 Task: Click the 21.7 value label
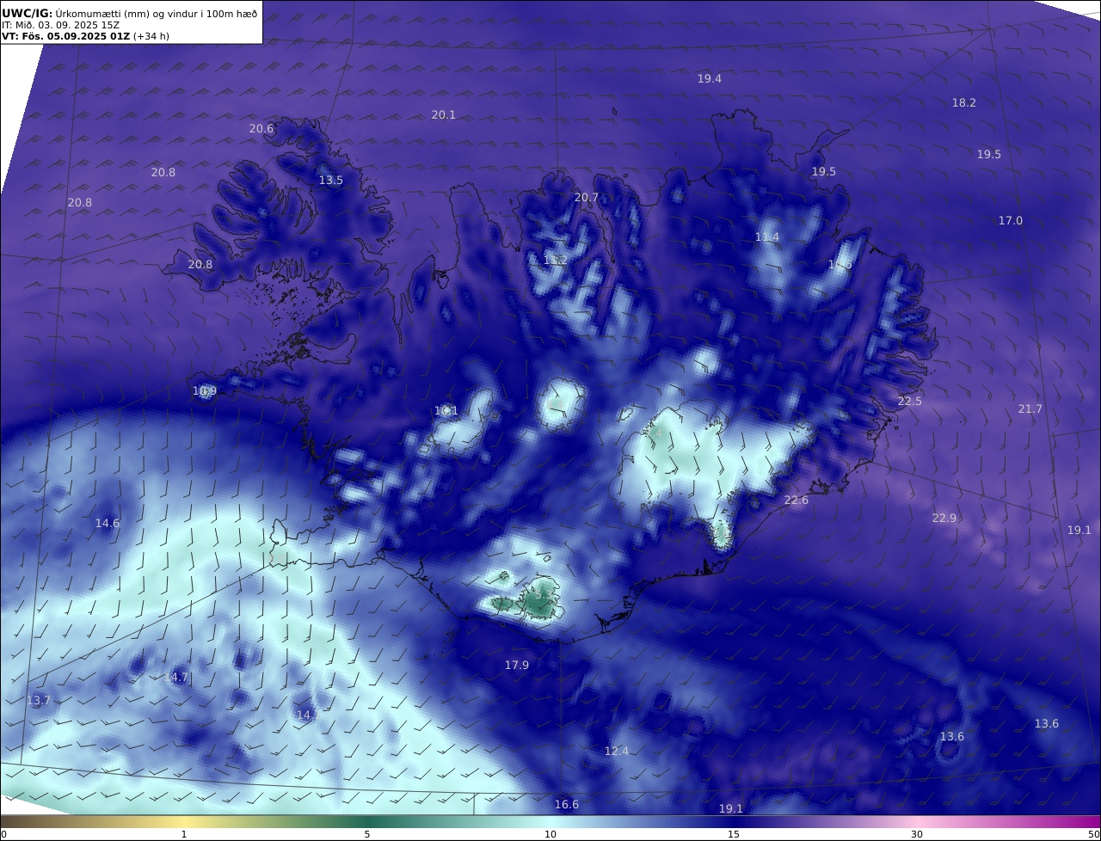(1030, 408)
